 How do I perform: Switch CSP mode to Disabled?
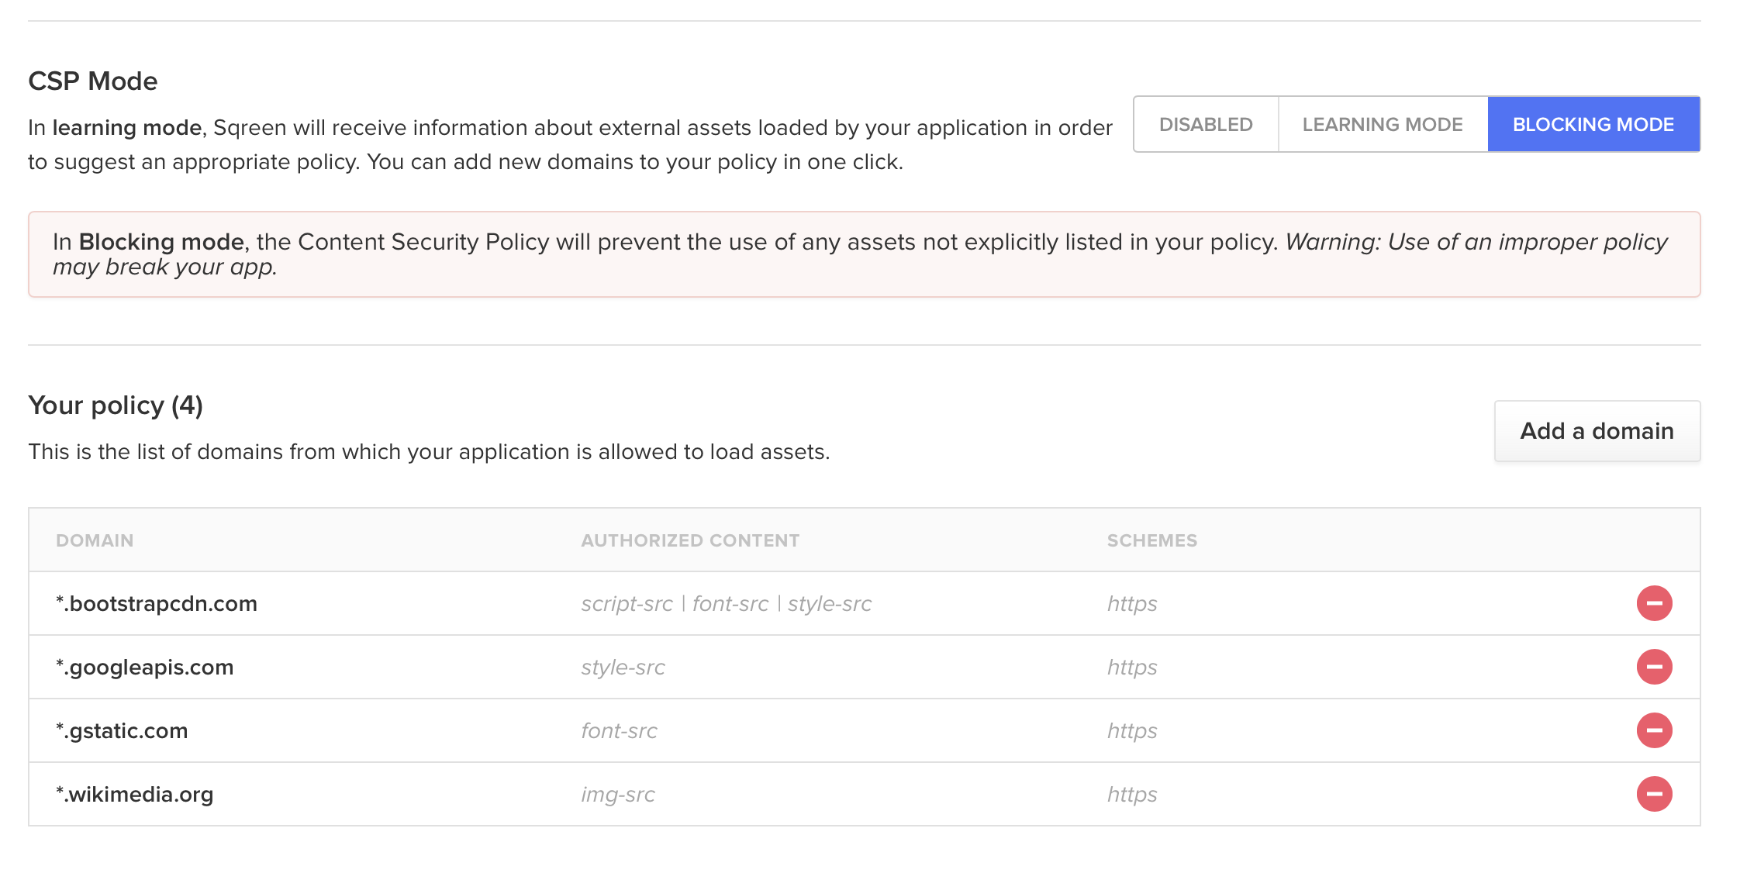tap(1206, 124)
